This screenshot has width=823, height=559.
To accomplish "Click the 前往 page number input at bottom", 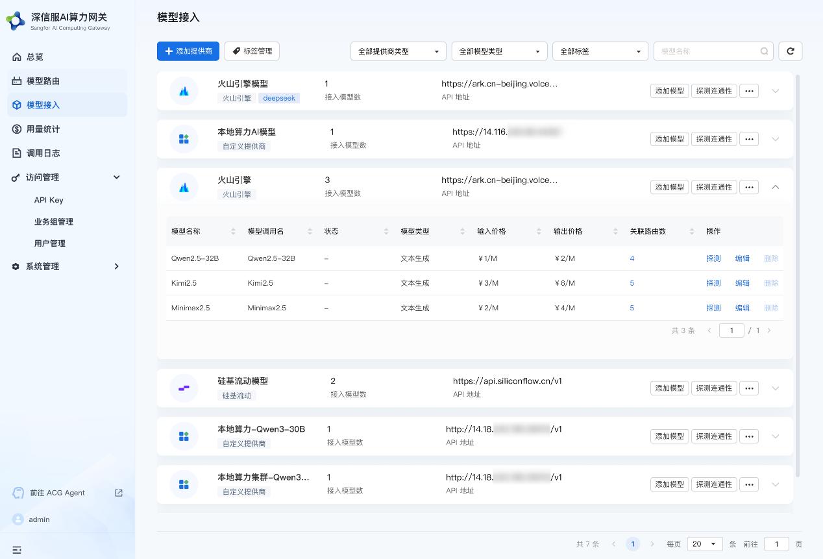I will 776,544.
